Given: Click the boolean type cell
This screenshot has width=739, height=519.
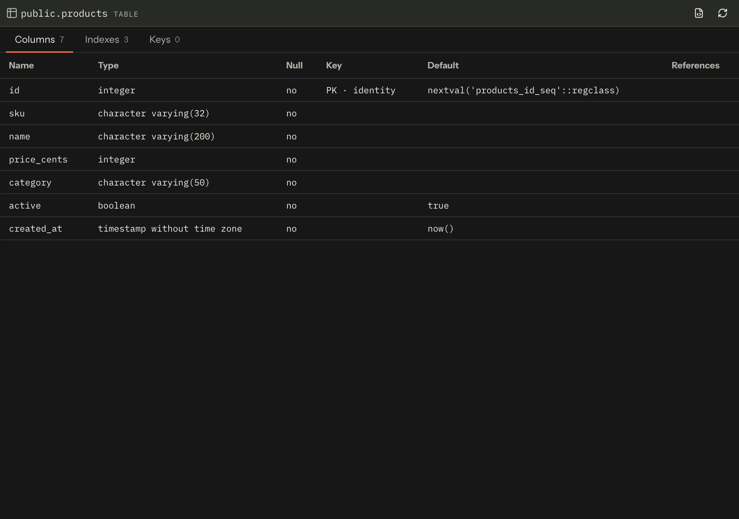Looking at the screenshot, I should [x=117, y=206].
